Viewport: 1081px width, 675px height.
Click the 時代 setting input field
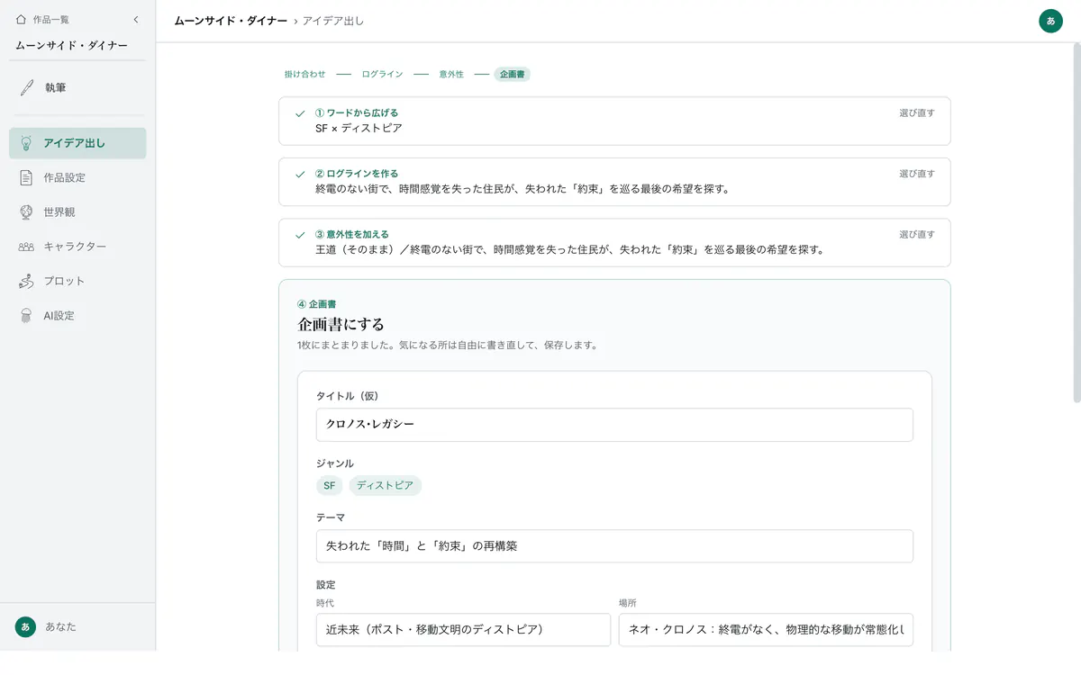click(463, 630)
